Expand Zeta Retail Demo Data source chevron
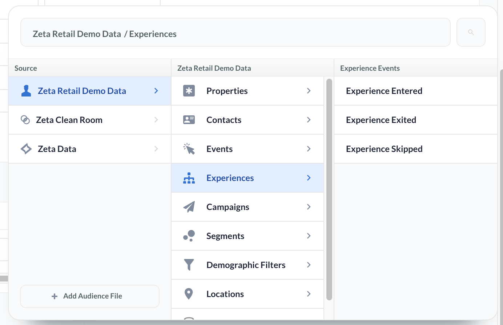 (x=156, y=91)
